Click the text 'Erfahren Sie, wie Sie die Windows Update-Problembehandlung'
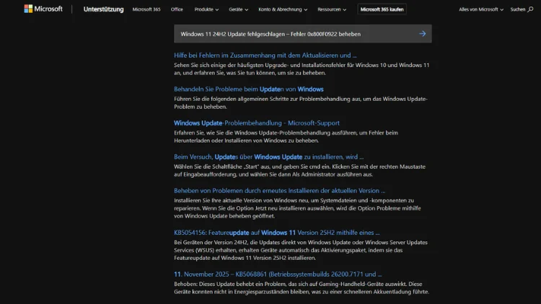This screenshot has height=304, width=541. click(252, 133)
